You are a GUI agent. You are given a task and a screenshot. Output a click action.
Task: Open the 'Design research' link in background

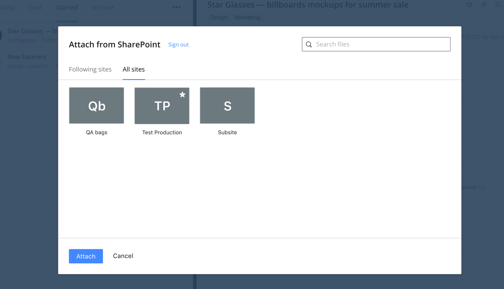click(28, 66)
